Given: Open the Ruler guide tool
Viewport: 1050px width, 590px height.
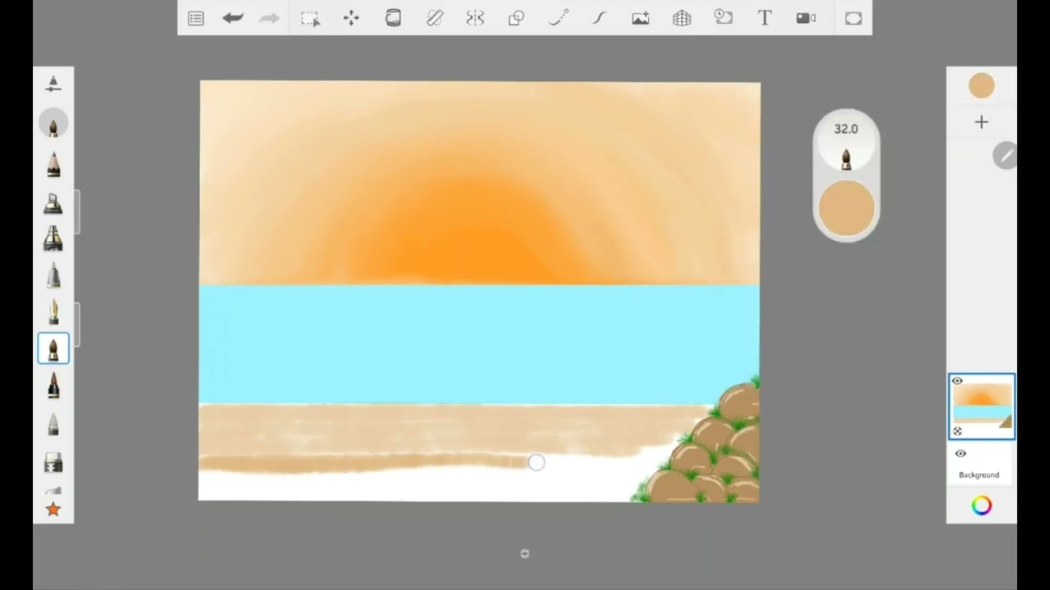Looking at the screenshot, I should (x=435, y=18).
